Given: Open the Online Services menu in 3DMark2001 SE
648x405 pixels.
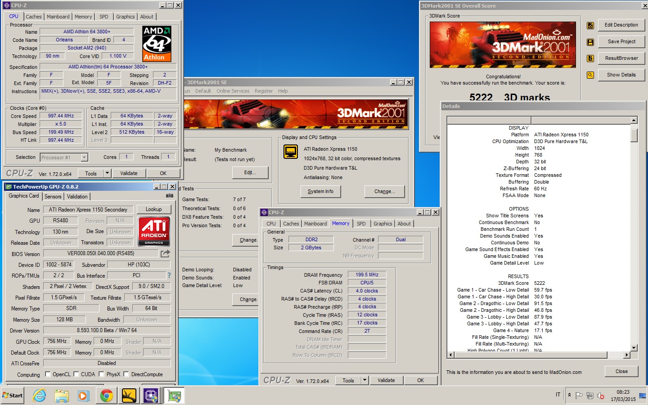Looking at the screenshot, I should click(233, 91).
